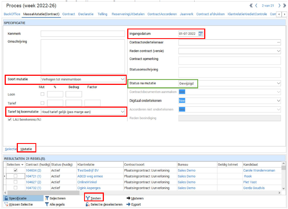288x209 pixels.
Task: Click the Wissen Selectie icon
Action: pos(6,204)
